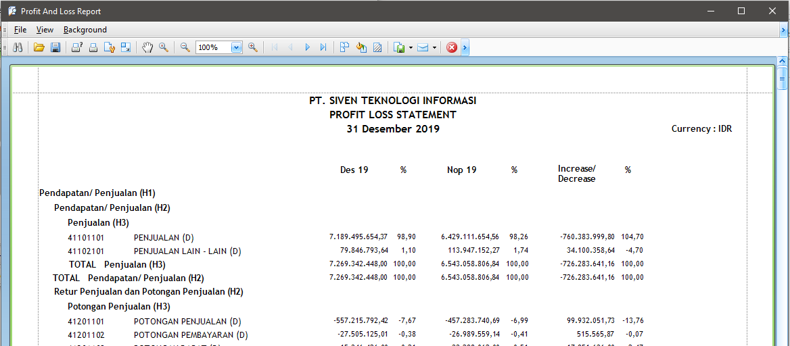The image size is (790, 346).
Task: Open the Find binoculars tool
Action: pyautogui.click(x=18, y=47)
